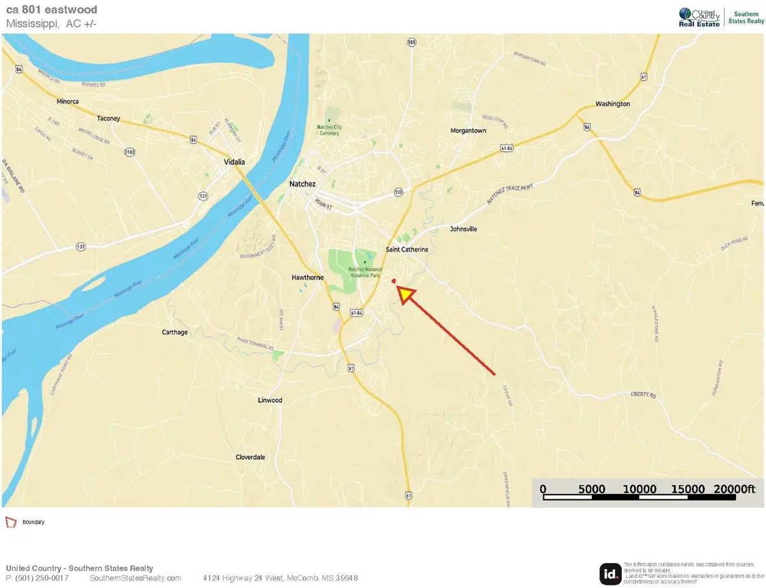
Task: Click the yellow arrowhead pointing at property
Action: tap(406, 294)
